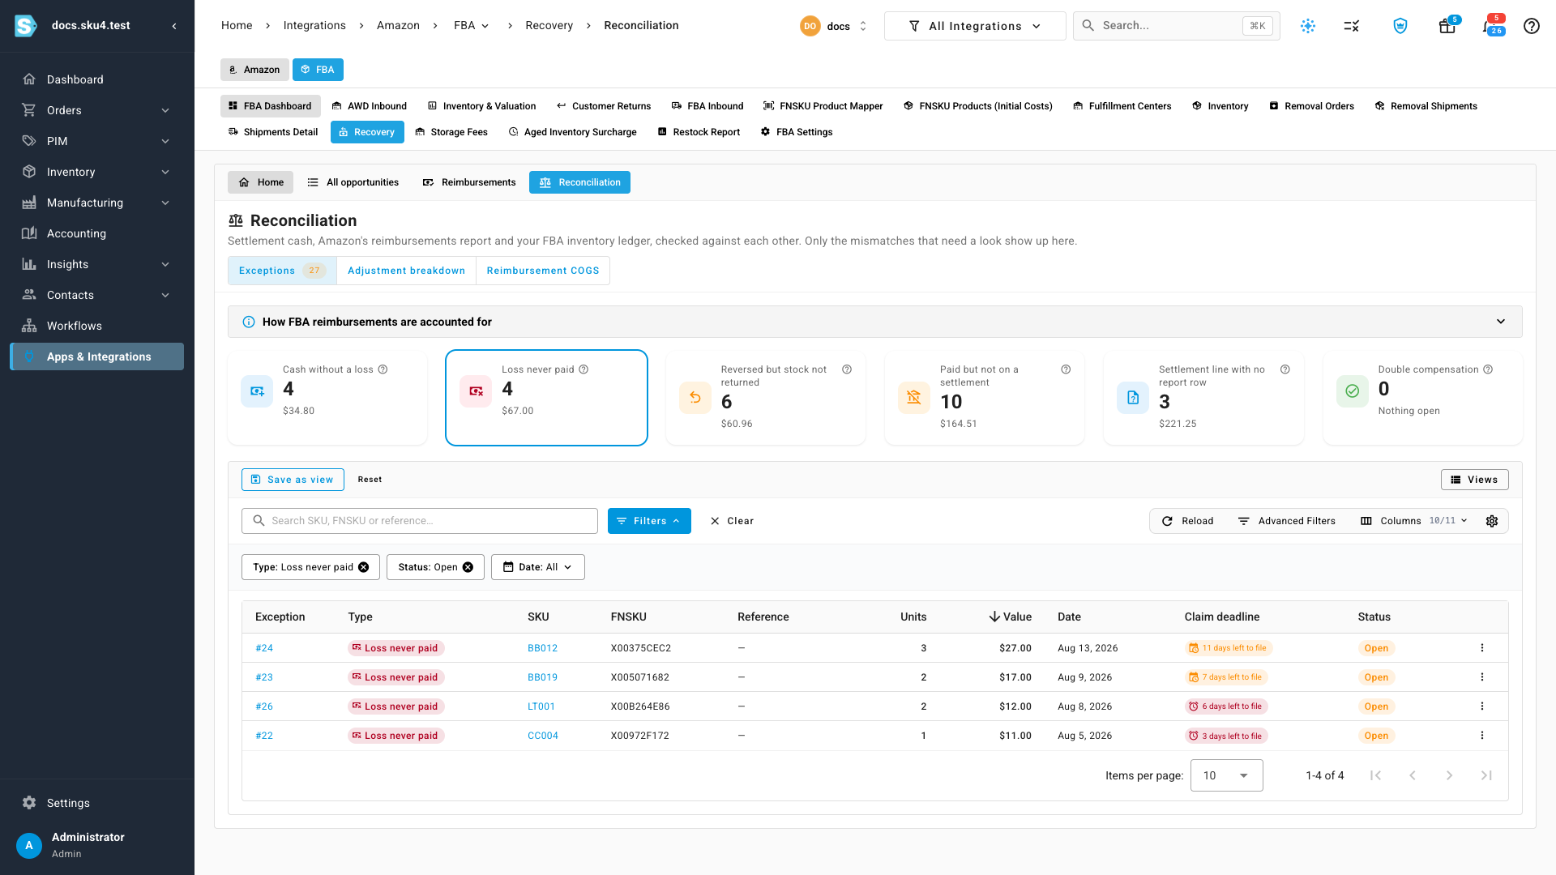Image resolution: width=1556 pixels, height=875 pixels.
Task: Open SKU link BB012
Action: pyautogui.click(x=542, y=648)
